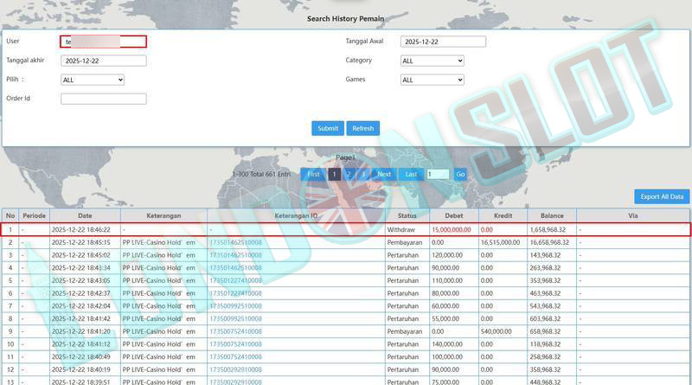The height and width of the screenshot is (385, 692).
Task: Open the Category dropdown
Action: pos(432,61)
